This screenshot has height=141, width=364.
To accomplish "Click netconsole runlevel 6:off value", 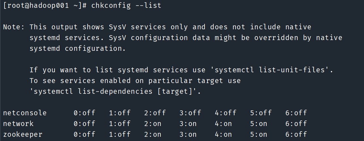I will tap(296, 113).
